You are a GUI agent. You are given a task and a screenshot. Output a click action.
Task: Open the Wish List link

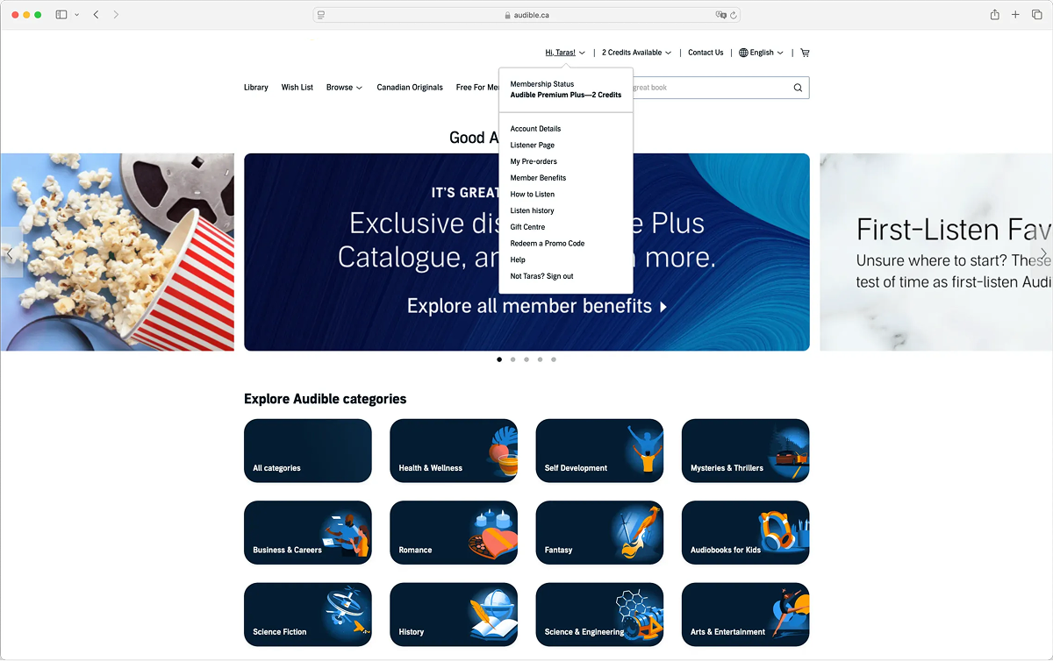[297, 88]
